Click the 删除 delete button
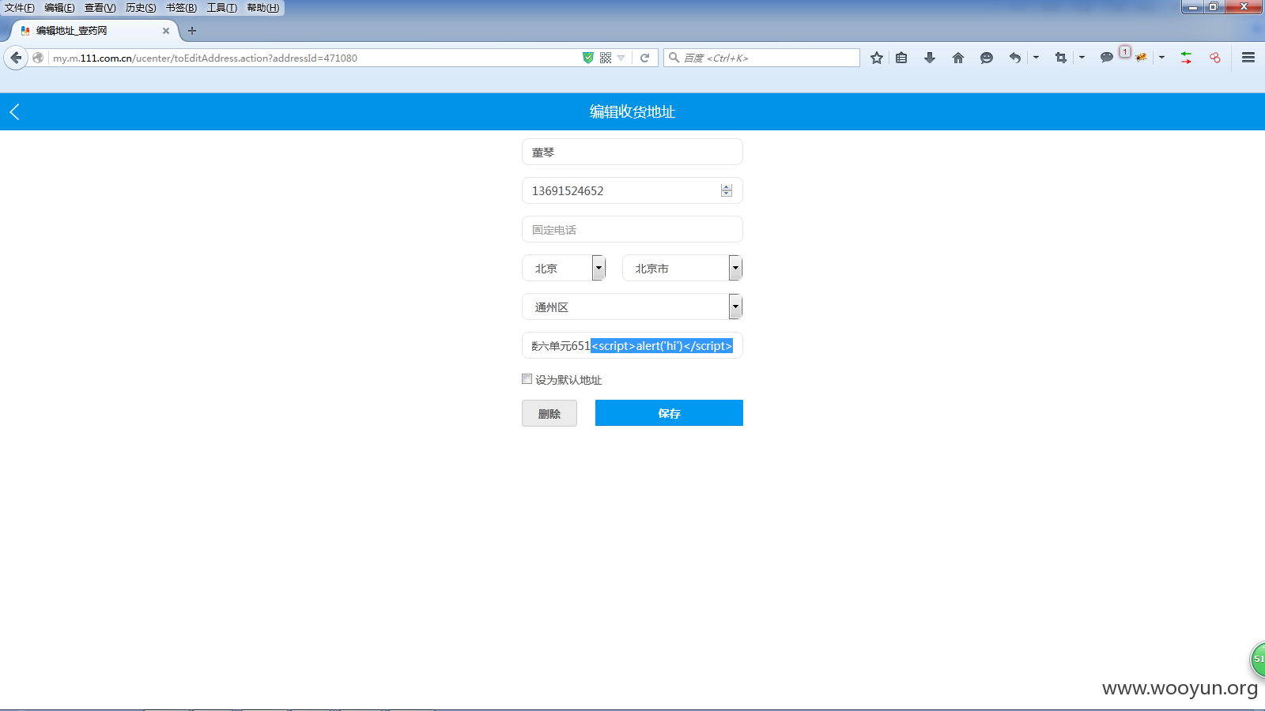 549,413
